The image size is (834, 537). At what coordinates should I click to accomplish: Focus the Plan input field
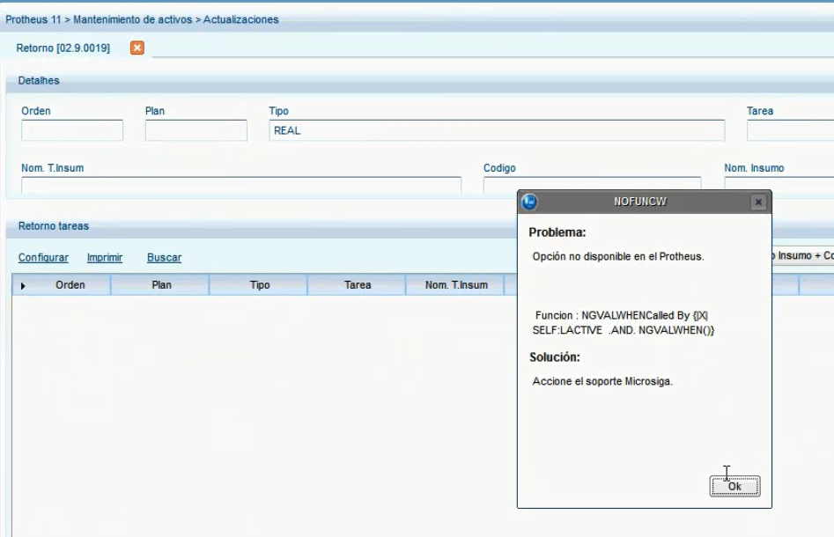point(196,130)
